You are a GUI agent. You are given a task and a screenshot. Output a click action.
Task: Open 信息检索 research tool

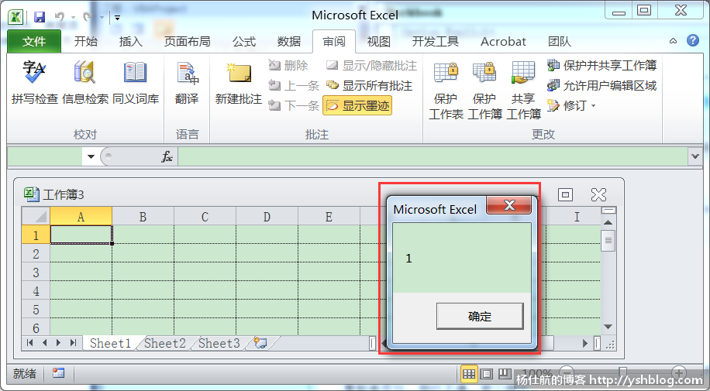tap(85, 83)
